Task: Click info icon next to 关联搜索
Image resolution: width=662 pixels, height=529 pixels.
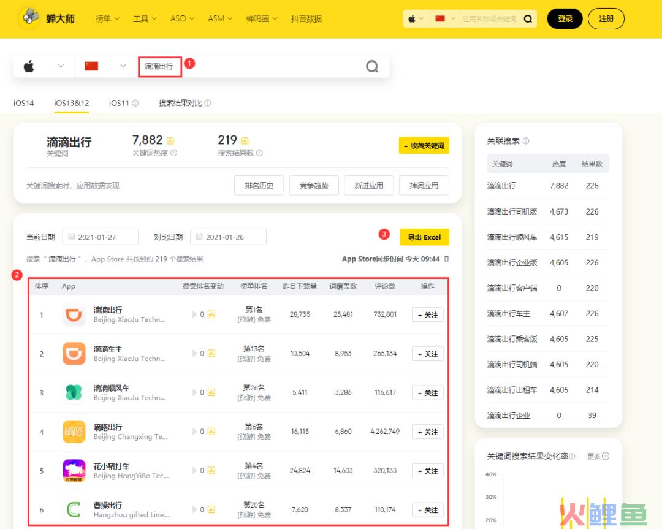Action: [526, 141]
